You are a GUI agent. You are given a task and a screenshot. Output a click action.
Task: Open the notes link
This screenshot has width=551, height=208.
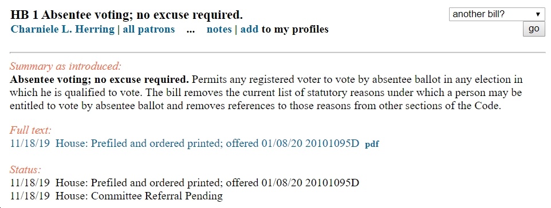[219, 29]
